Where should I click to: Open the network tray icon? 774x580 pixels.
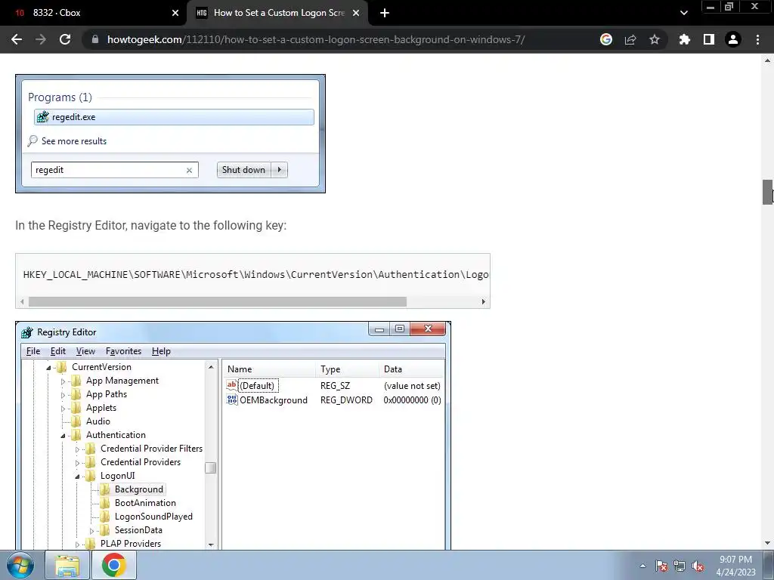680,566
